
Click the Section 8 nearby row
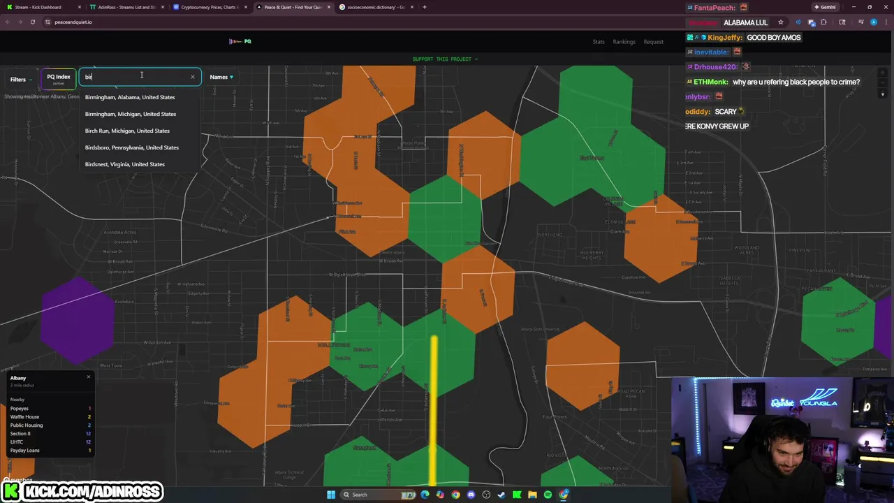coord(50,434)
